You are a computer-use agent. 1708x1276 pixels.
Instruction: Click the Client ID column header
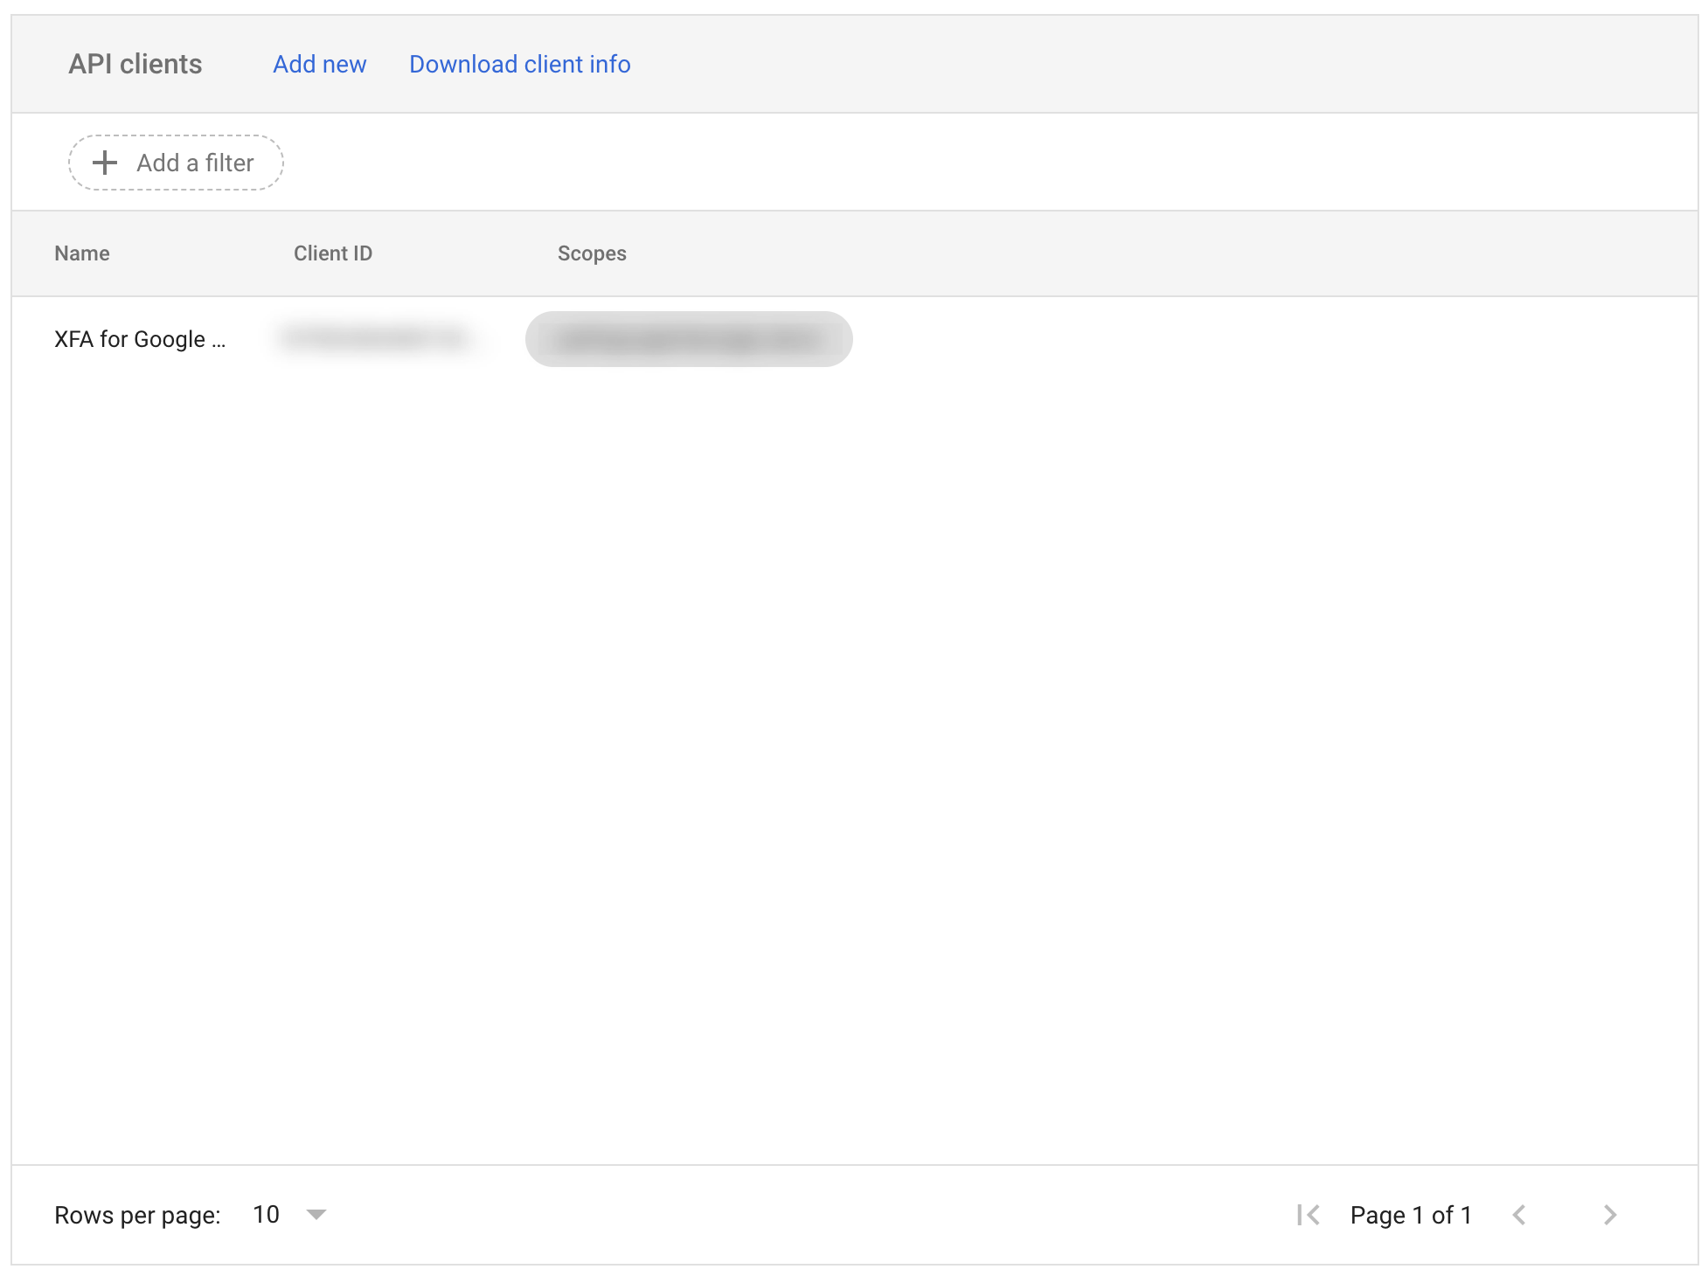coord(334,253)
